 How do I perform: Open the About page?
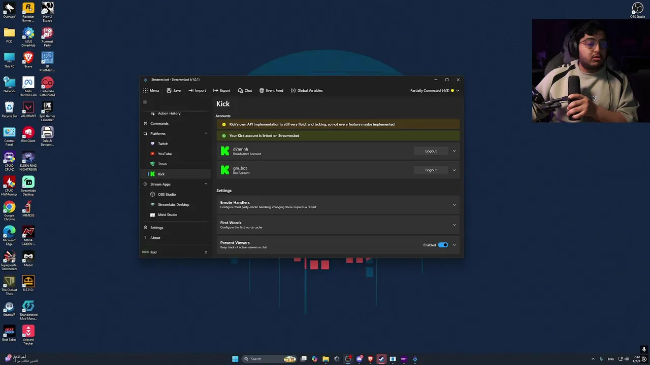pos(155,238)
